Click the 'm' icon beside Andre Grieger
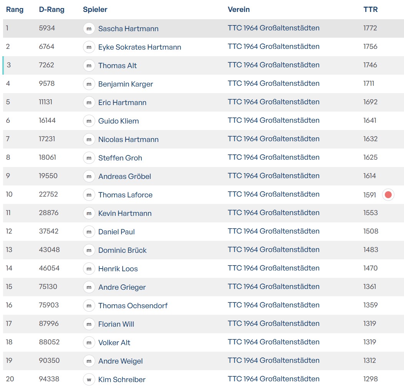This screenshot has height=389, width=404. tap(89, 287)
